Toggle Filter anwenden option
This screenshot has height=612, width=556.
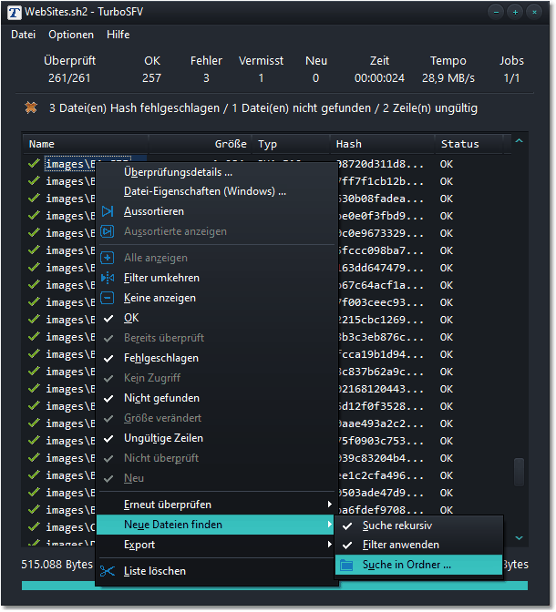(418, 545)
